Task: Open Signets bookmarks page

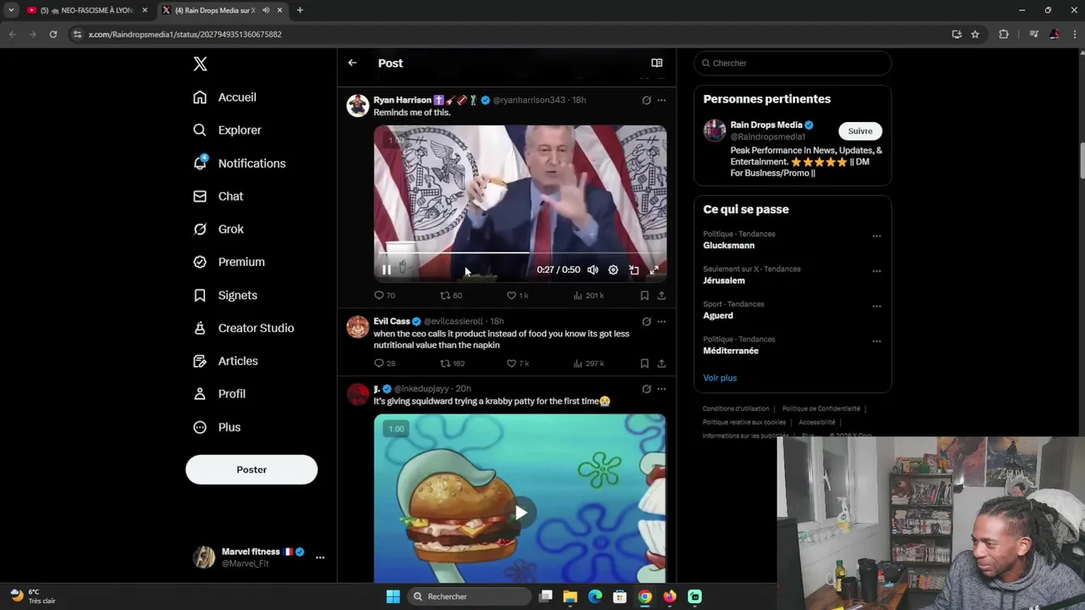Action: click(x=225, y=296)
